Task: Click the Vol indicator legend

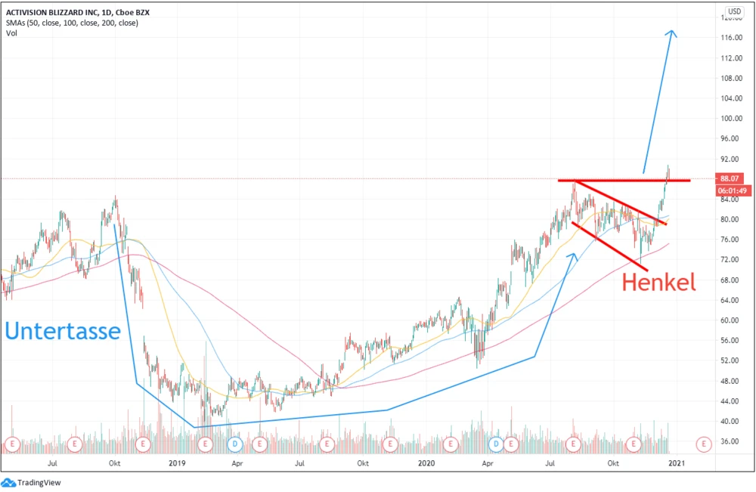Action: click(x=11, y=32)
